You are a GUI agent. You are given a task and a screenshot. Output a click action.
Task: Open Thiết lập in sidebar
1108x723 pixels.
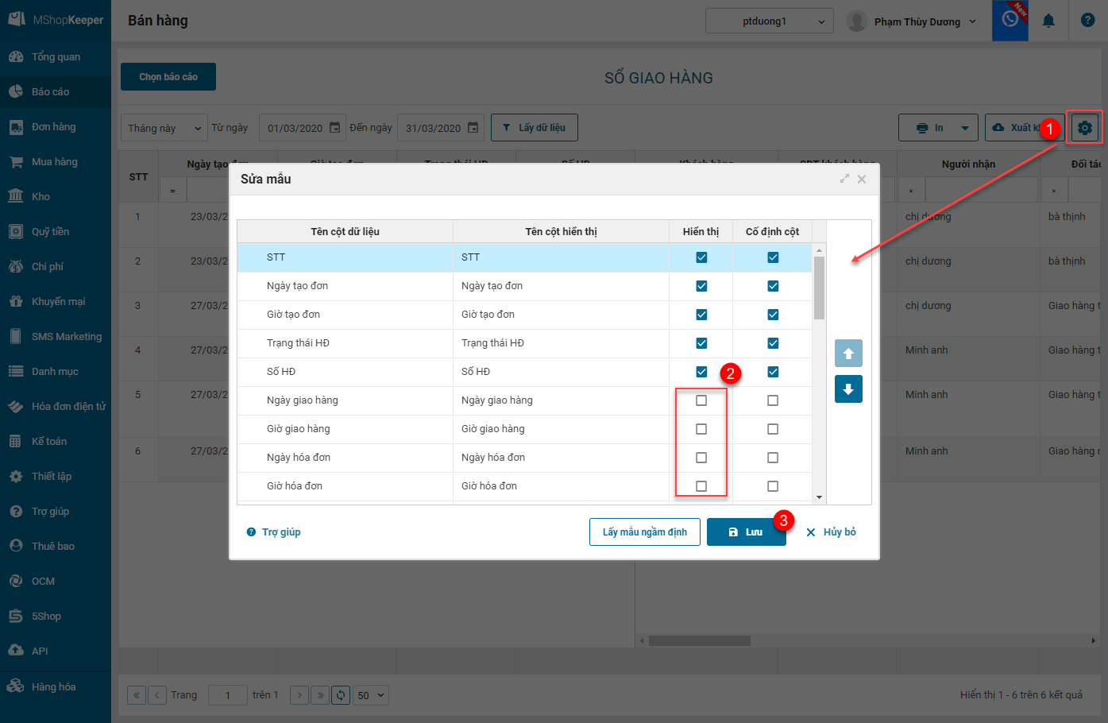(x=56, y=477)
